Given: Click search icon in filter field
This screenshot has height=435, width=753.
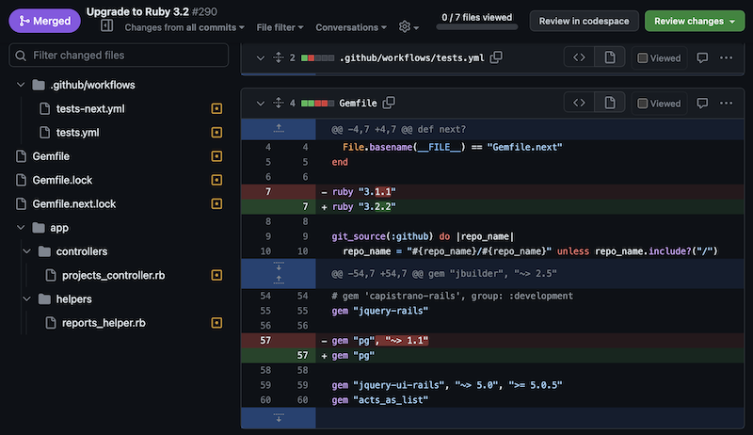Looking at the screenshot, I should click(21, 56).
